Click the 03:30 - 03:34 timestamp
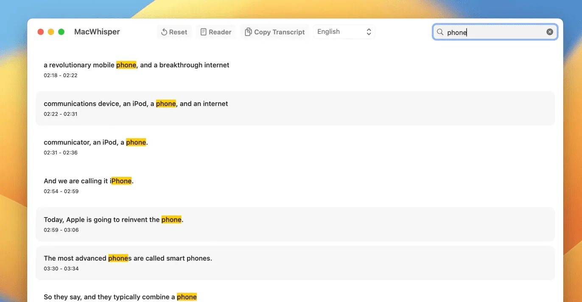 (x=61, y=268)
